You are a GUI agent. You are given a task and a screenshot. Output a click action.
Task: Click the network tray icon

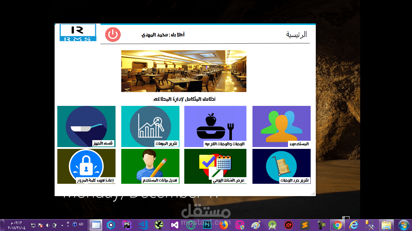[x=33, y=225]
